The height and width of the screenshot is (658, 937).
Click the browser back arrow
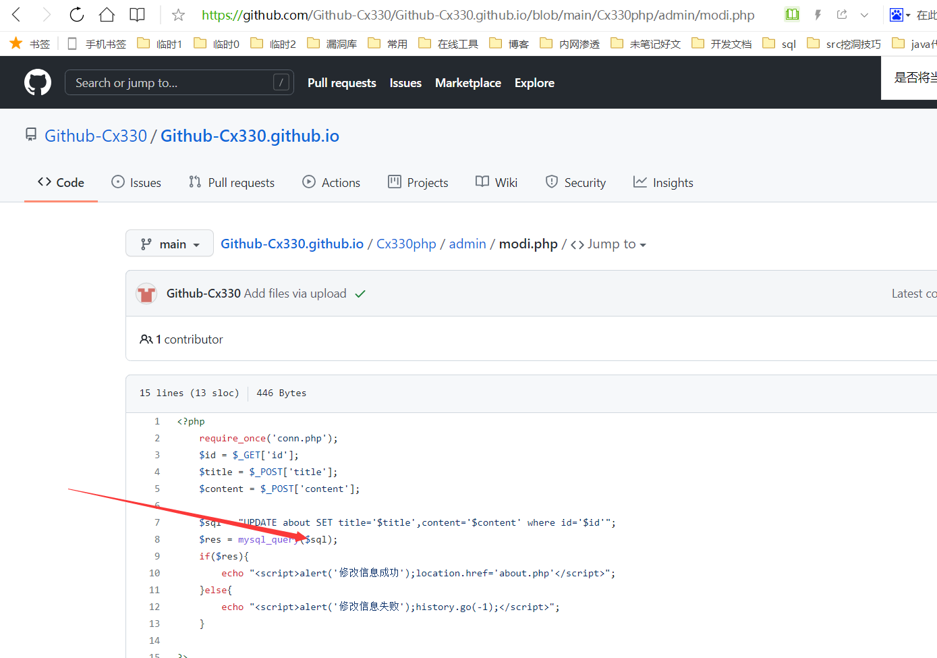pos(17,14)
